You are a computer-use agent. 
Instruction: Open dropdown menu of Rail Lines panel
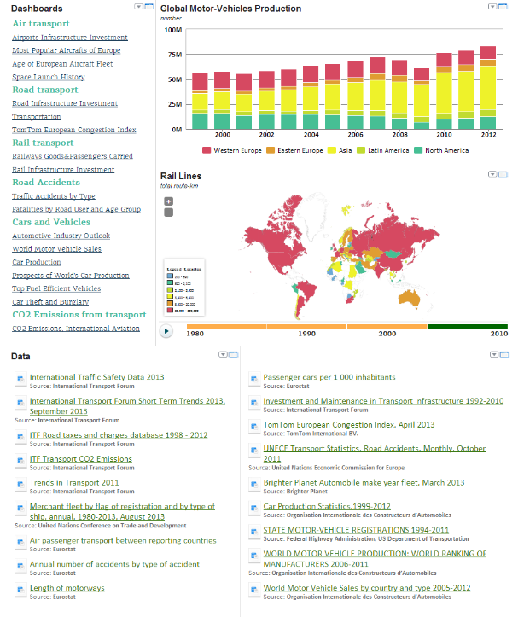click(494, 173)
